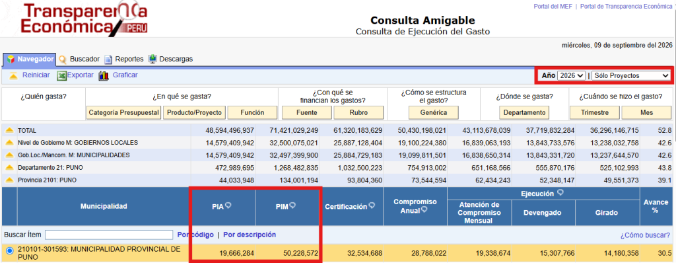Click Puno municipality Girado value 14,180,358
676x263 pixels.
pyautogui.click(x=621, y=253)
